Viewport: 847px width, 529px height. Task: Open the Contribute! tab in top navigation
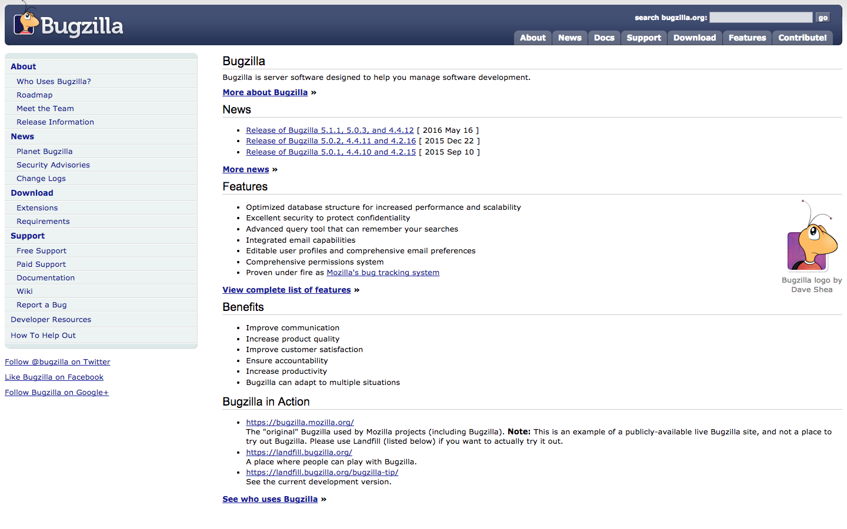[x=803, y=38]
